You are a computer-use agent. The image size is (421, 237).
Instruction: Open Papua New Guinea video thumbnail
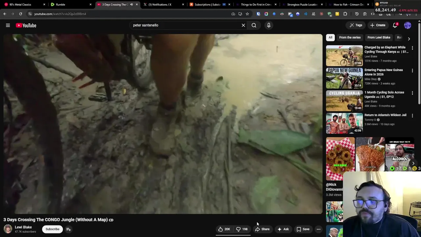click(344, 78)
